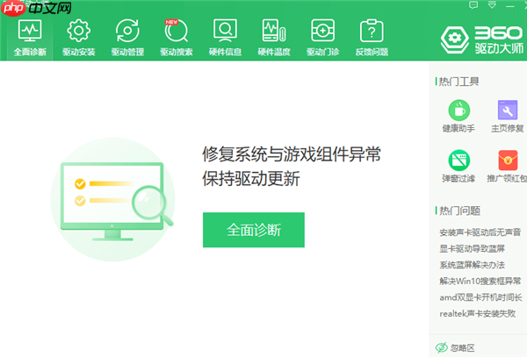Open the 驱动门诊 tab

[322, 38]
